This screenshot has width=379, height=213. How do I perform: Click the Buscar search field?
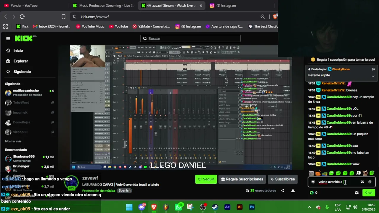click(x=190, y=38)
